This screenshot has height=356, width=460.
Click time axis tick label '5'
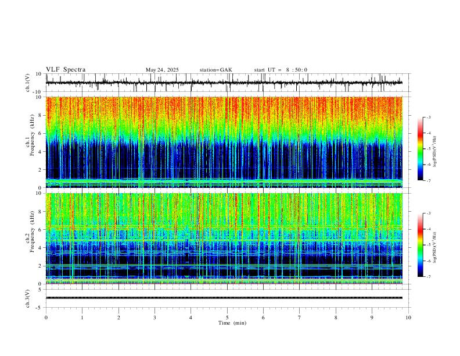227,318
